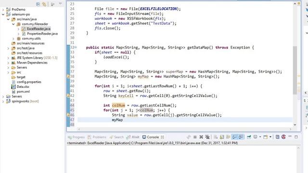Remove all terminated launches

207,137
